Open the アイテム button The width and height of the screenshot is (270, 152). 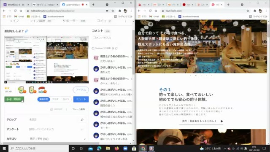[x=81, y=90]
